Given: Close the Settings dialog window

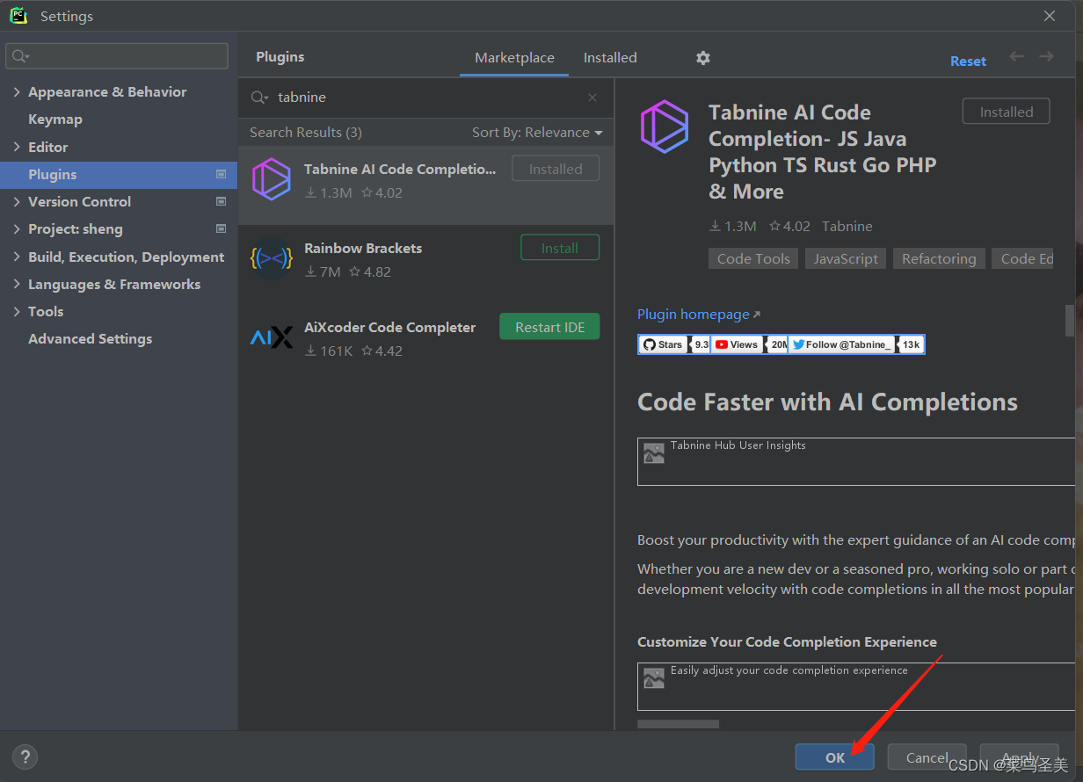Looking at the screenshot, I should point(1050,16).
